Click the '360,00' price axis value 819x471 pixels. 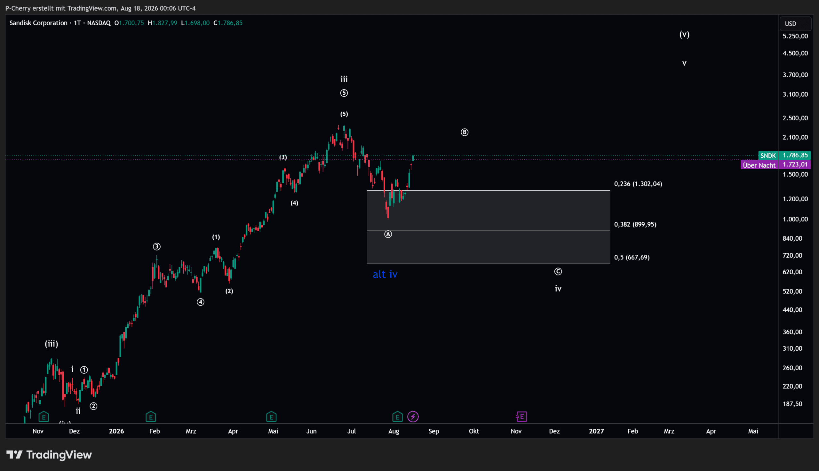tap(792, 332)
